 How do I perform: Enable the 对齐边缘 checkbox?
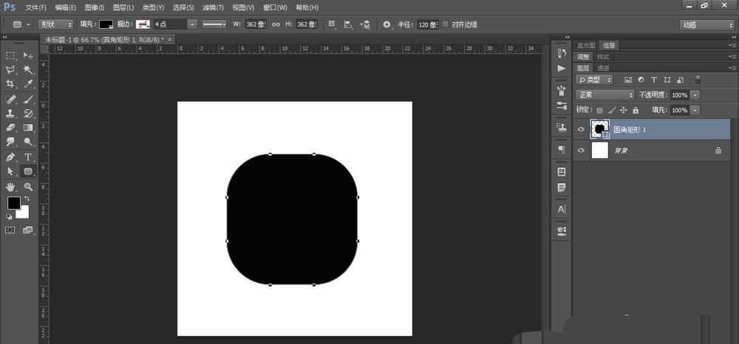coord(445,24)
